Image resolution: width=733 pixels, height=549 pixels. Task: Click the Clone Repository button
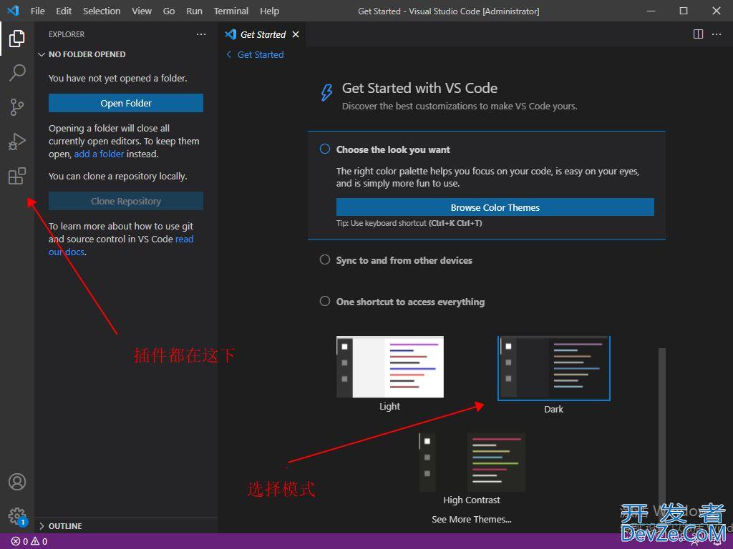click(126, 201)
